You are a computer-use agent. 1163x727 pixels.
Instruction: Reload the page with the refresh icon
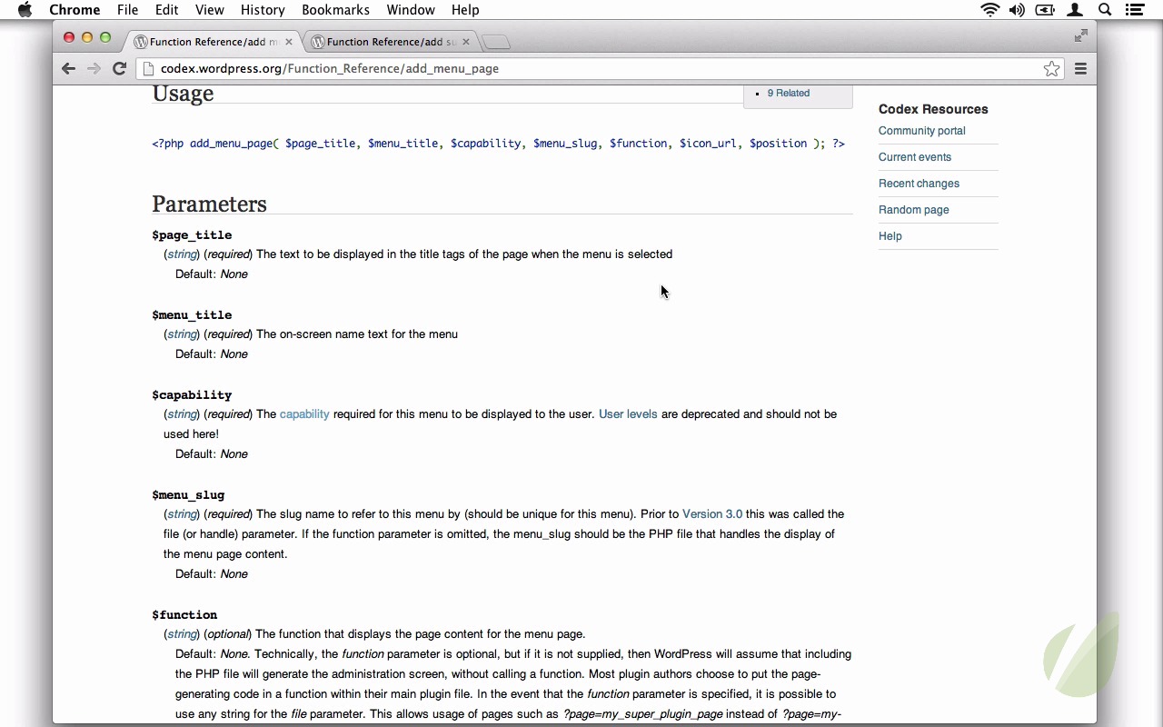(119, 68)
